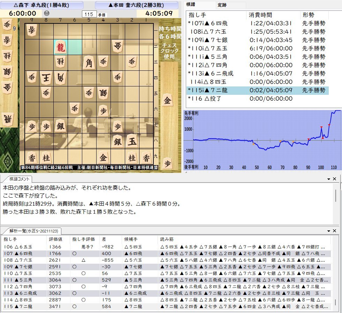
Task: Select move 108 △7六玉 in kifu list
Action: [x=257, y=32]
